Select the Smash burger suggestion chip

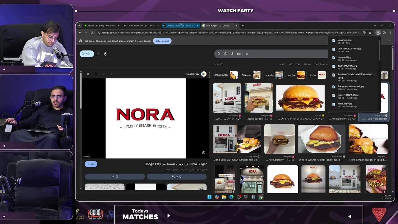pos(225,75)
